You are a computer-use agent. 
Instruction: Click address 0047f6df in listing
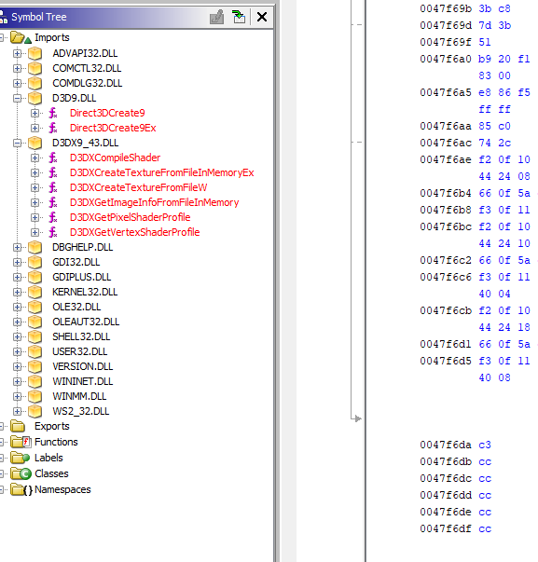pyautogui.click(x=446, y=528)
